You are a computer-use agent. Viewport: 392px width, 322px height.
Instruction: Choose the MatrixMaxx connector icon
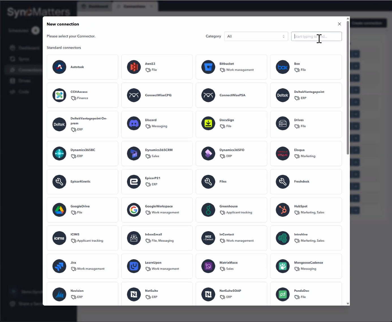208,266
